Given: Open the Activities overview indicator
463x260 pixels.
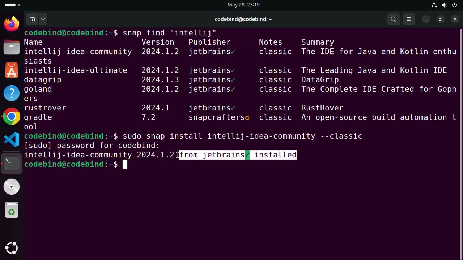Looking at the screenshot, I should click(x=13, y=5).
